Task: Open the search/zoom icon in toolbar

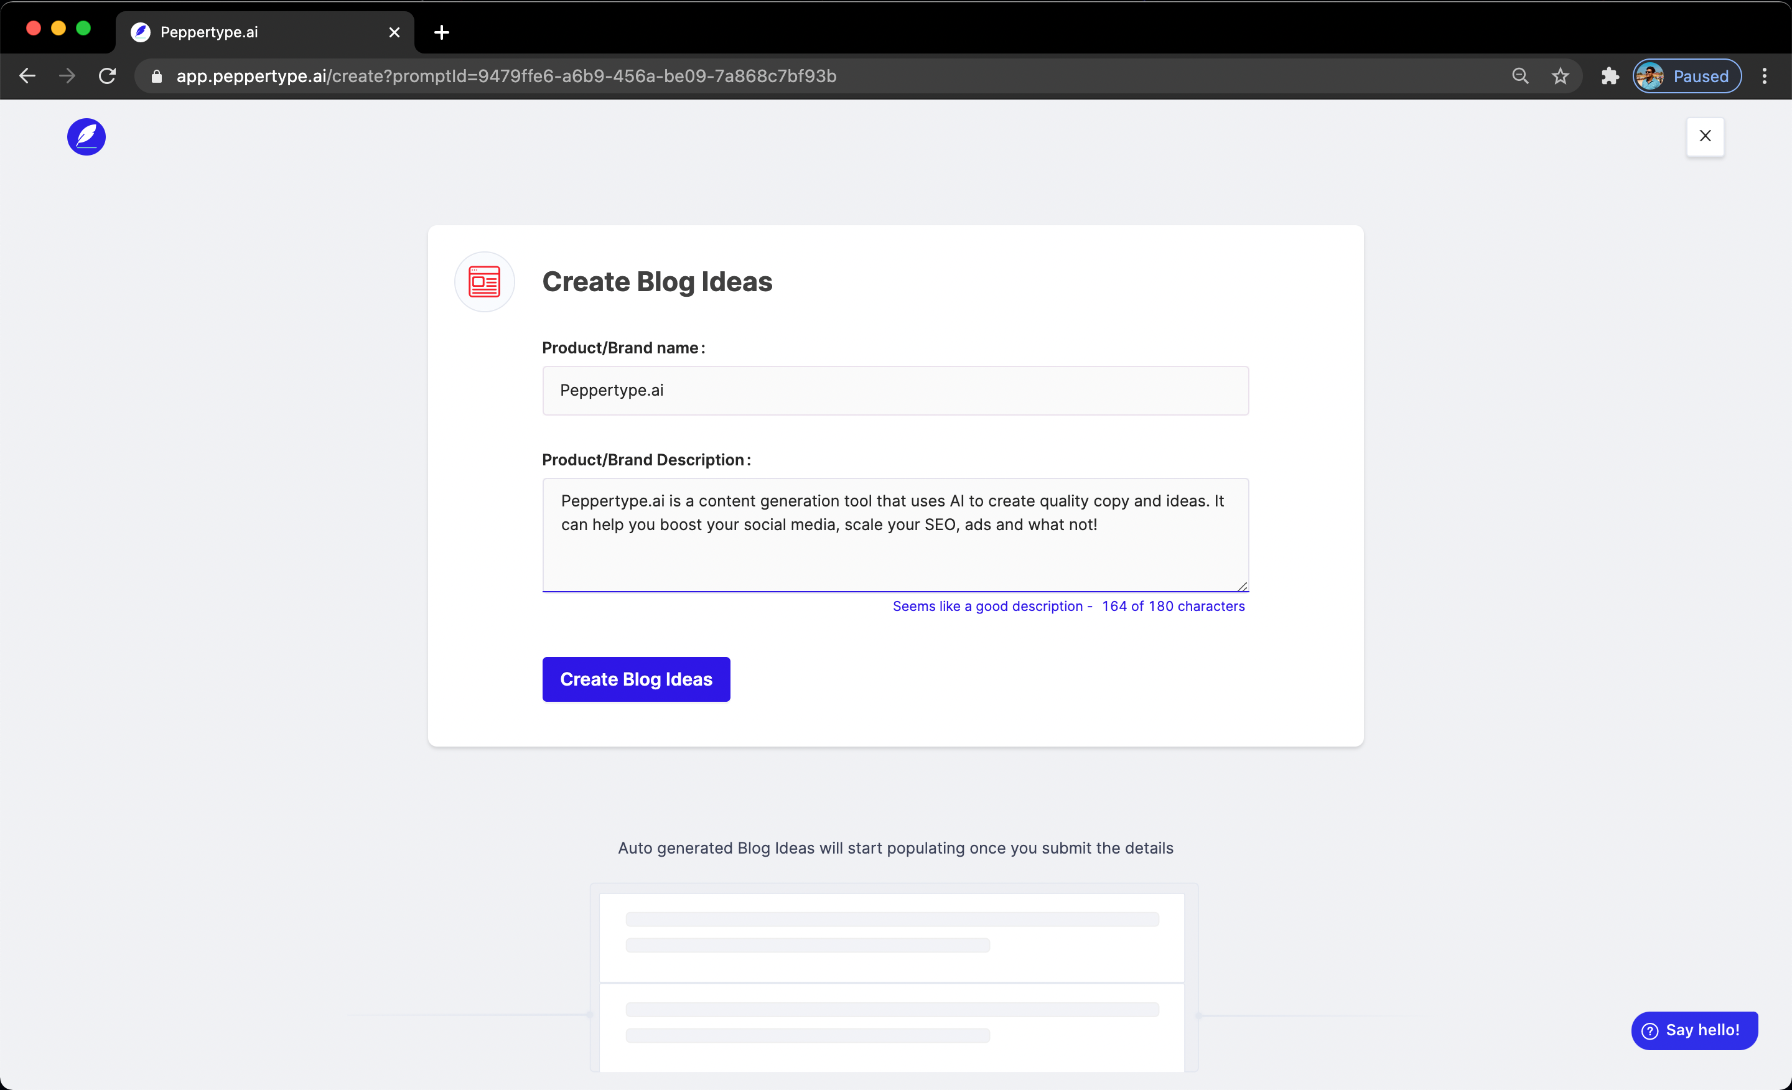Action: click(1519, 76)
